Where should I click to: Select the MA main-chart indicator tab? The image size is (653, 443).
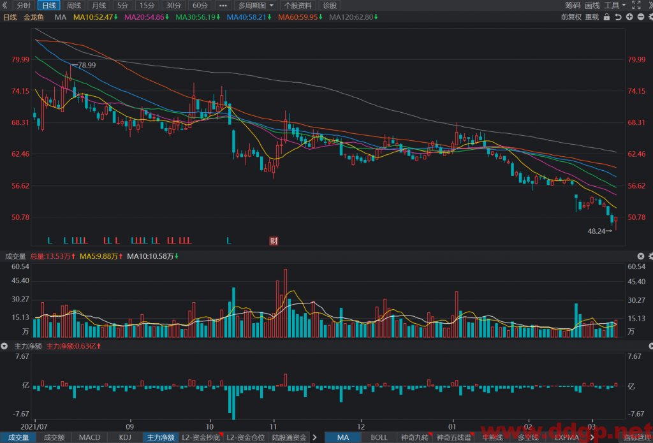[342, 438]
